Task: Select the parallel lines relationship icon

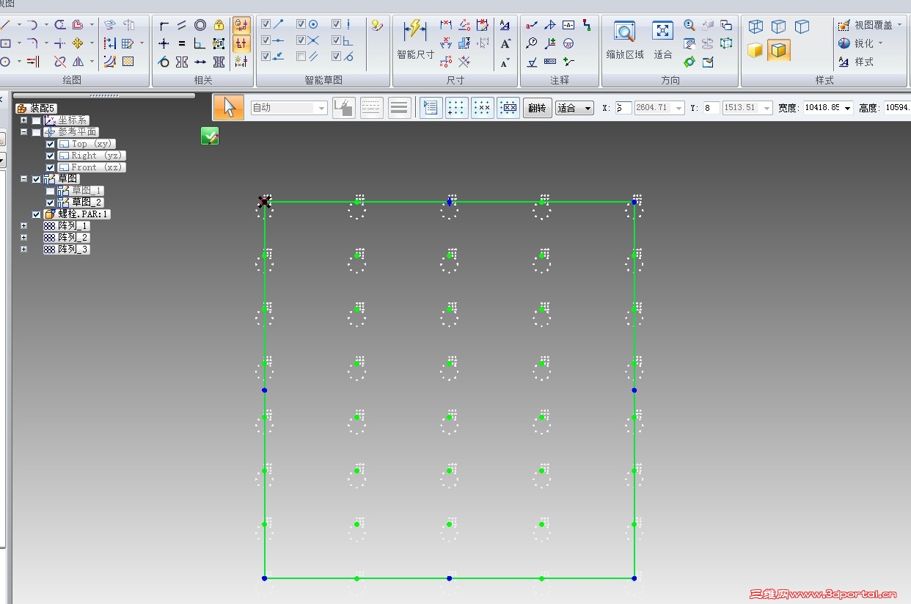Action: point(182,25)
